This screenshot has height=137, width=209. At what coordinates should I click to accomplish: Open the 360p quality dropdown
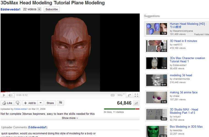click(x=121, y=95)
